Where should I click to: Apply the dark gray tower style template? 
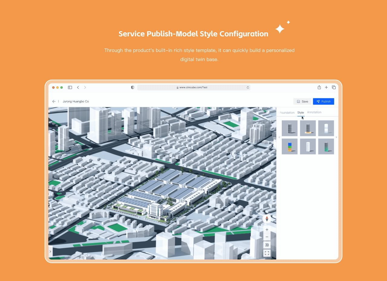[290, 128]
